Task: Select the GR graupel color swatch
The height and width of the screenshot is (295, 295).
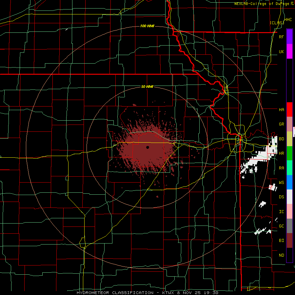Action: [289, 124]
